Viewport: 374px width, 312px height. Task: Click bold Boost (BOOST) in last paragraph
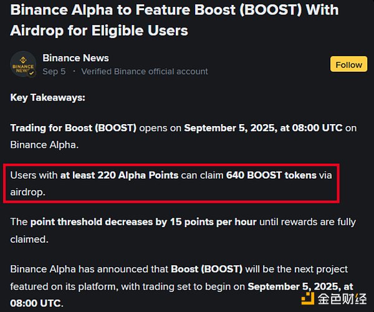click(x=206, y=270)
